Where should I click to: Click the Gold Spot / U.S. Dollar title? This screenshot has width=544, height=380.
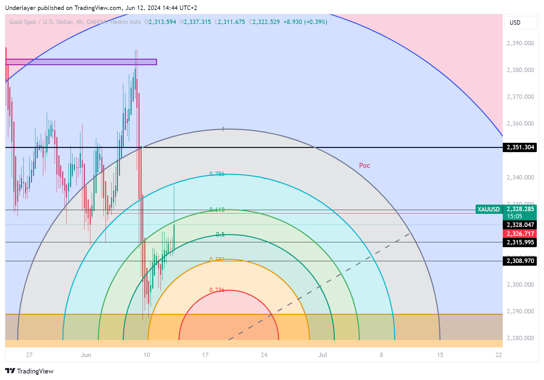point(41,22)
